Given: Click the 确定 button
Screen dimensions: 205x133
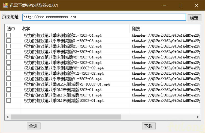Looking at the screenshot, I should point(194,18).
